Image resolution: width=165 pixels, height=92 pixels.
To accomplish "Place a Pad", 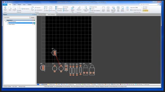I will [x=46, y=7].
